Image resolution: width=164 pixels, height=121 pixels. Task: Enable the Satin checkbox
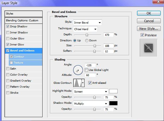(8, 69)
